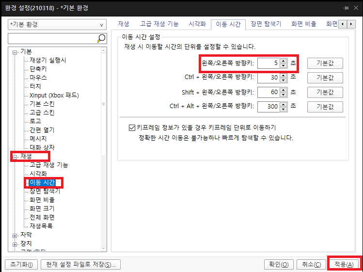Image resolution: width=363 pixels, height=272 pixels.
Task: Decrease Ctrl + 방향키 seconds value
Action: (x=283, y=80)
